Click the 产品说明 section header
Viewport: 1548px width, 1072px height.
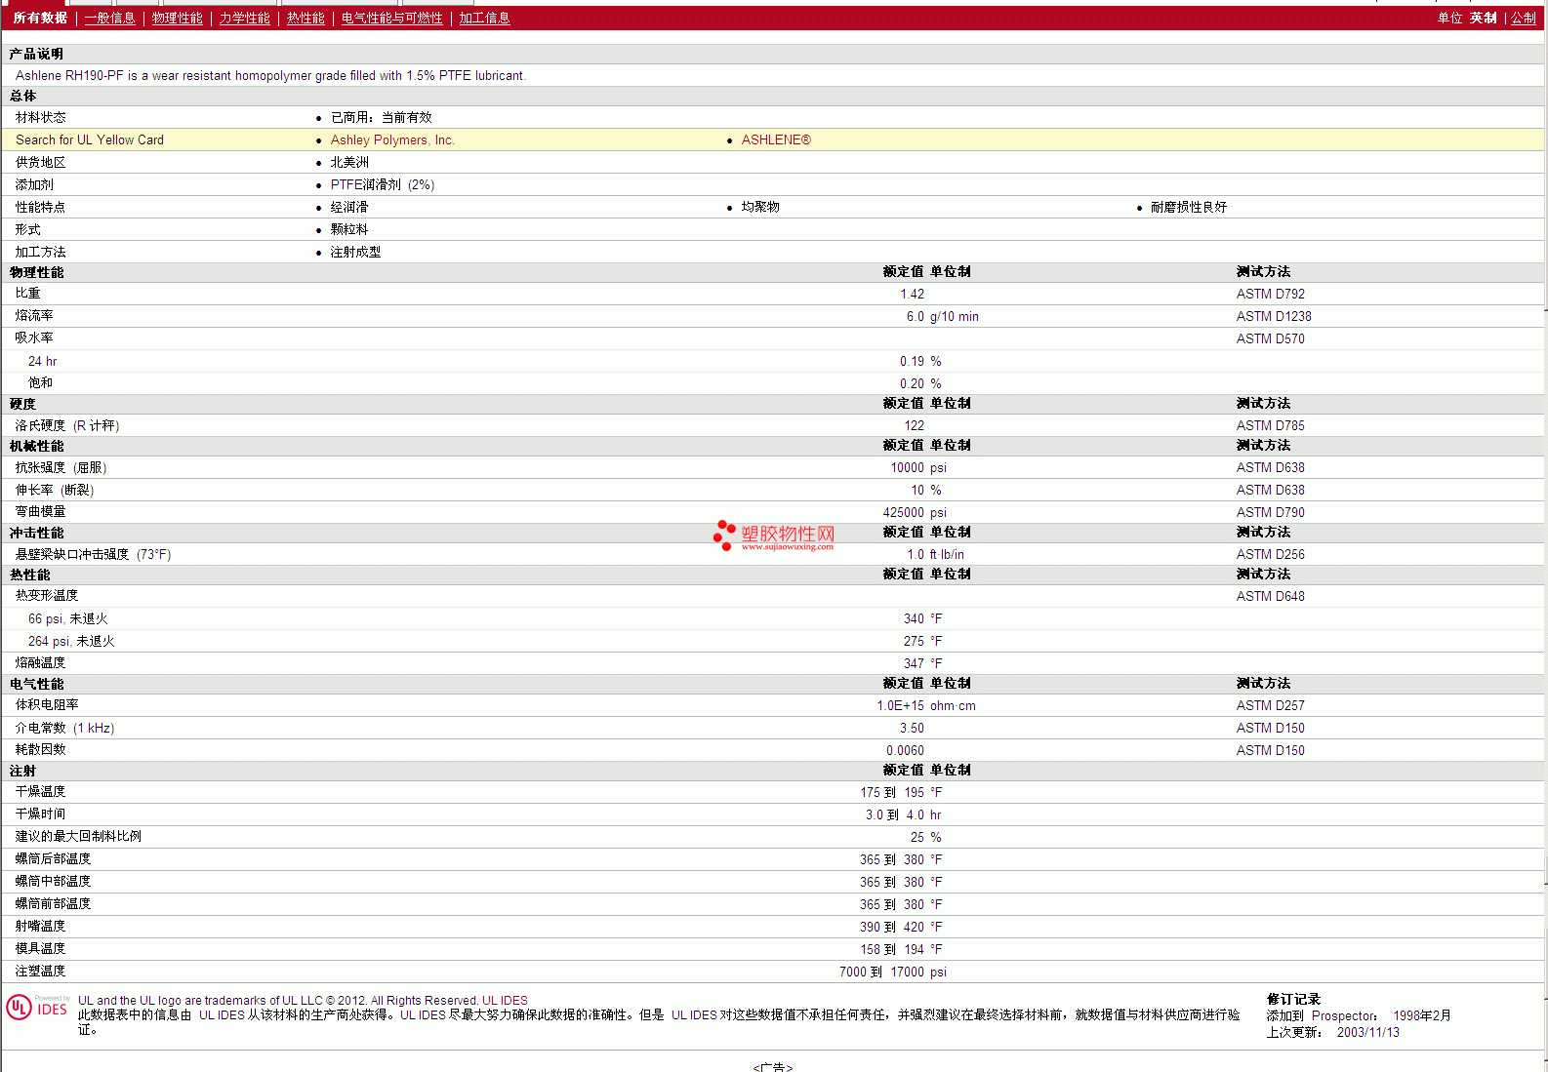point(36,54)
